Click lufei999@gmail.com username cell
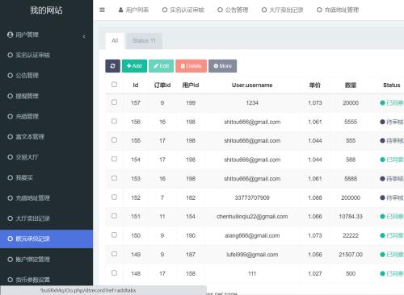This screenshot has width=404, height=295. click(x=252, y=255)
